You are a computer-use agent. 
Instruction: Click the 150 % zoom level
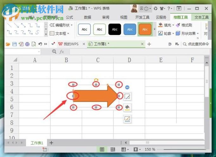click(150, 149)
